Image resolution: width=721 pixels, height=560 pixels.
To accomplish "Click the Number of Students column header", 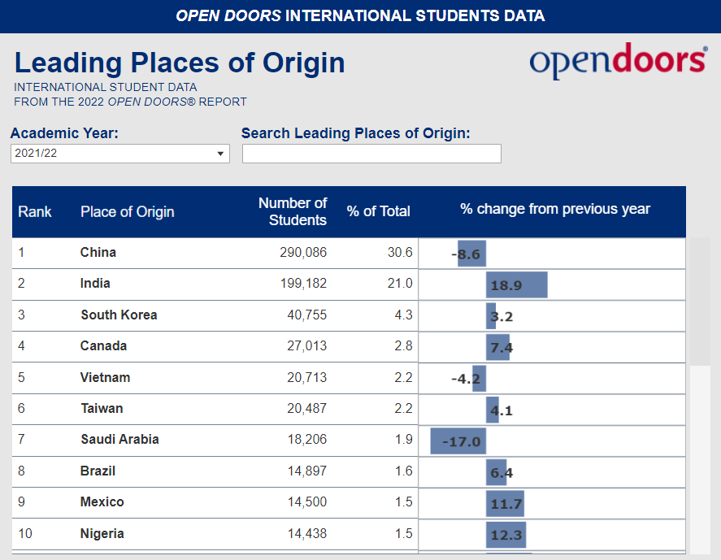I will coord(293,212).
